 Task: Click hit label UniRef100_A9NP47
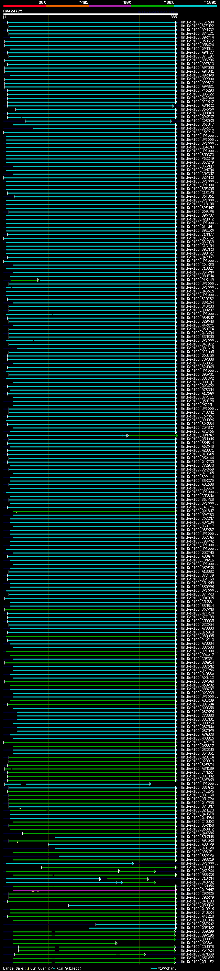click(197, 435)
